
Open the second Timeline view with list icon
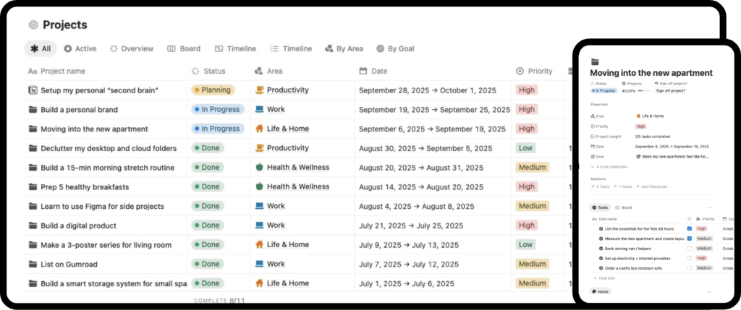[291, 48]
